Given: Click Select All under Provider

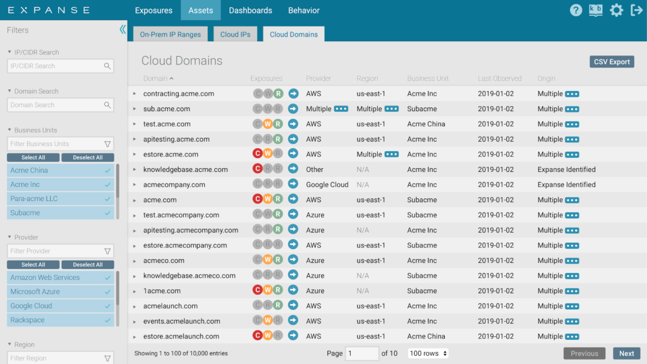Looking at the screenshot, I should tap(33, 265).
